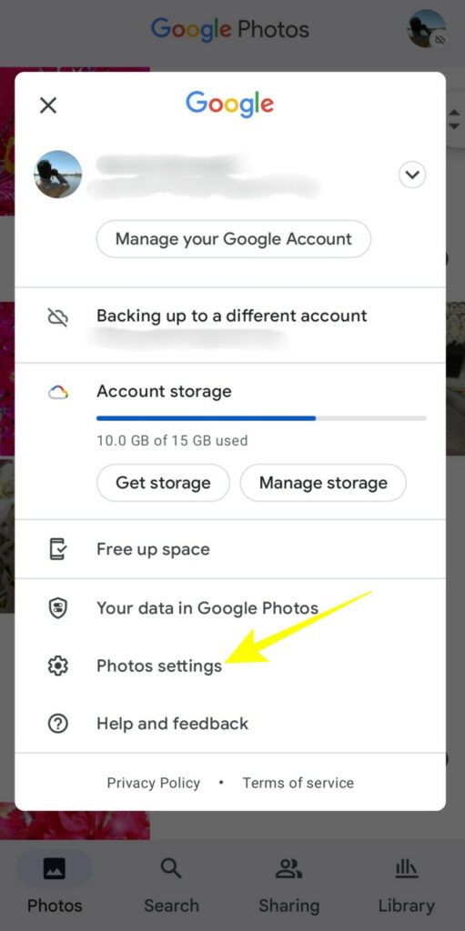Open Photos settings gear icon

pyautogui.click(x=57, y=666)
